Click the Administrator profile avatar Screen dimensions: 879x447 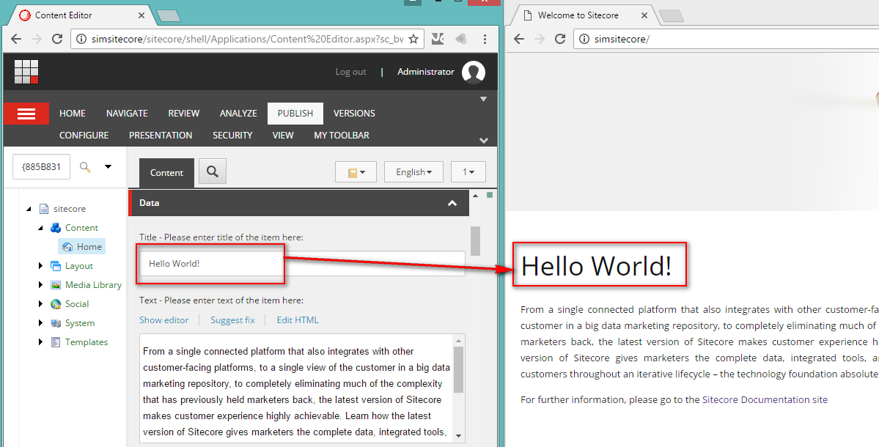pyautogui.click(x=474, y=73)
